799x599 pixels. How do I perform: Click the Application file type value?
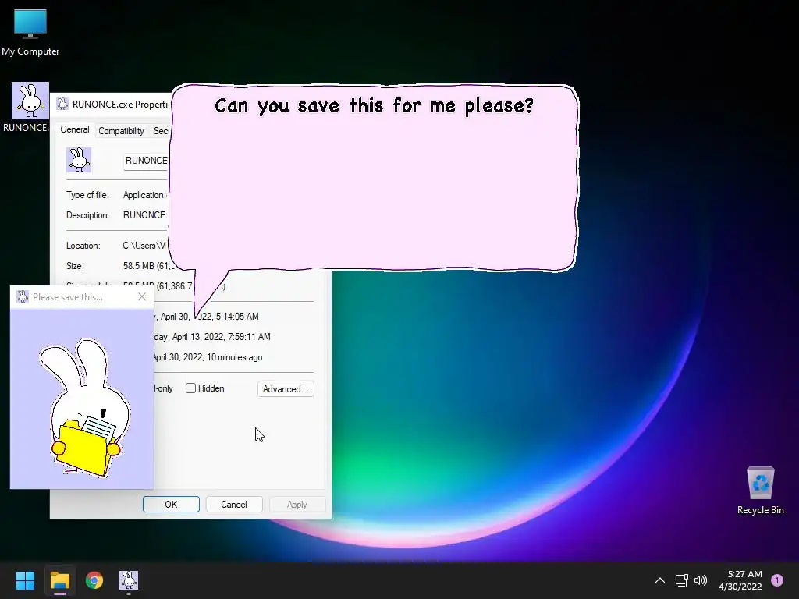click(x=144, y=195)
